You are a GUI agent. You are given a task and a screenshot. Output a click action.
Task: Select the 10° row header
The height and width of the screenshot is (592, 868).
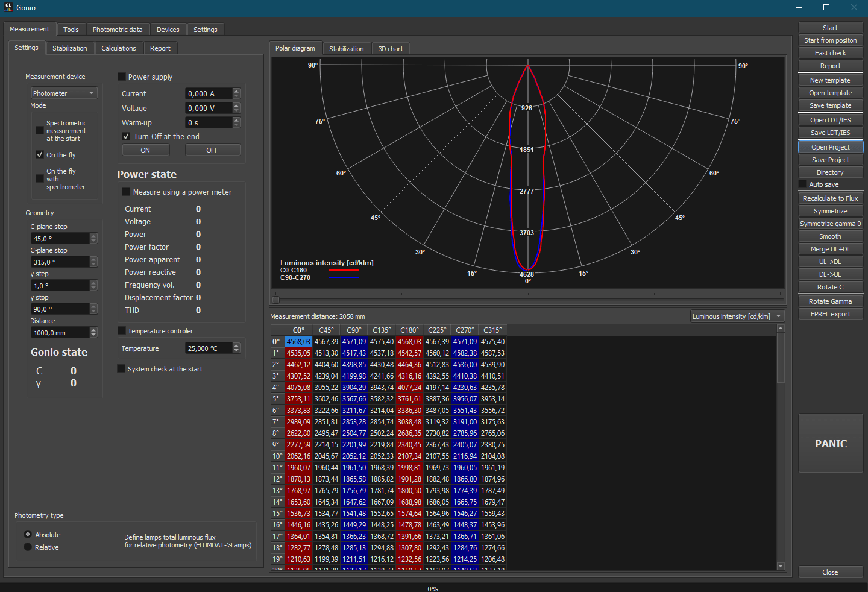point(277,456)
